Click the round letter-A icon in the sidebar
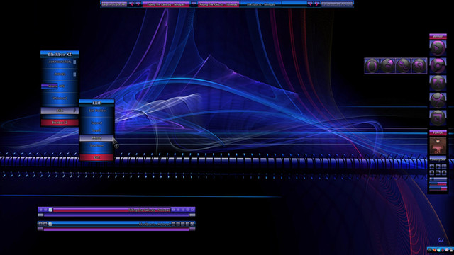Screen dimensions: 454x255 tap(438, 83)
